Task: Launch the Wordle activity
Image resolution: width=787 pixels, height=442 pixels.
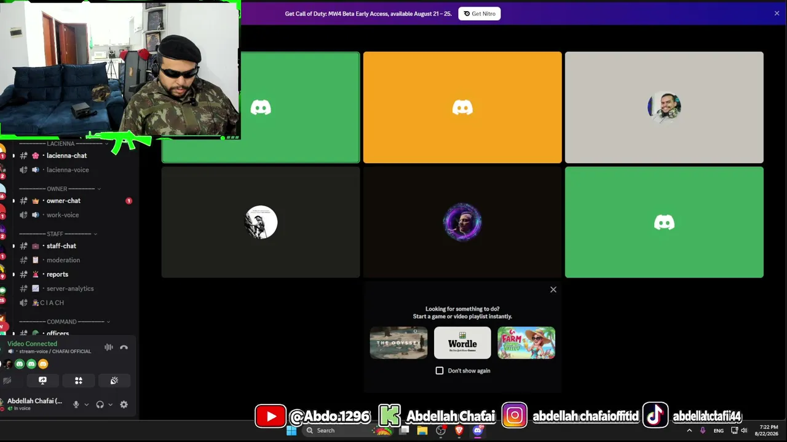Action: click(x=462, y=343)
